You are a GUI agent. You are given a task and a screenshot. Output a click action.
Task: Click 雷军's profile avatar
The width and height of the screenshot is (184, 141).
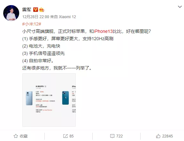[x=11, y=13]
